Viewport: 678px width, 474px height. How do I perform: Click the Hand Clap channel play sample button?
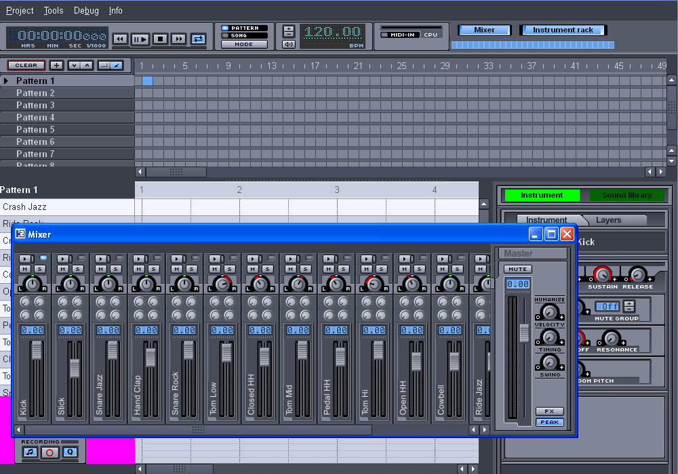(x=140, y=259)
